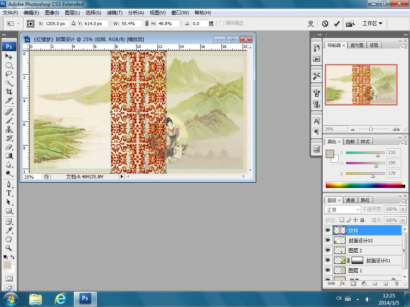The width and height of the screenshot is (410, 307).
Task: Cancel the transform
Action: click(325, 24)
